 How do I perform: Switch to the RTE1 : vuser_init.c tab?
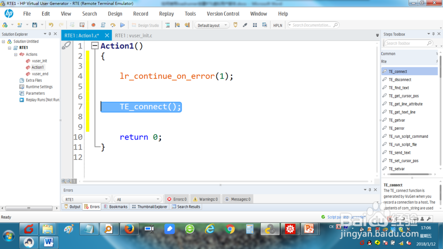134,35
